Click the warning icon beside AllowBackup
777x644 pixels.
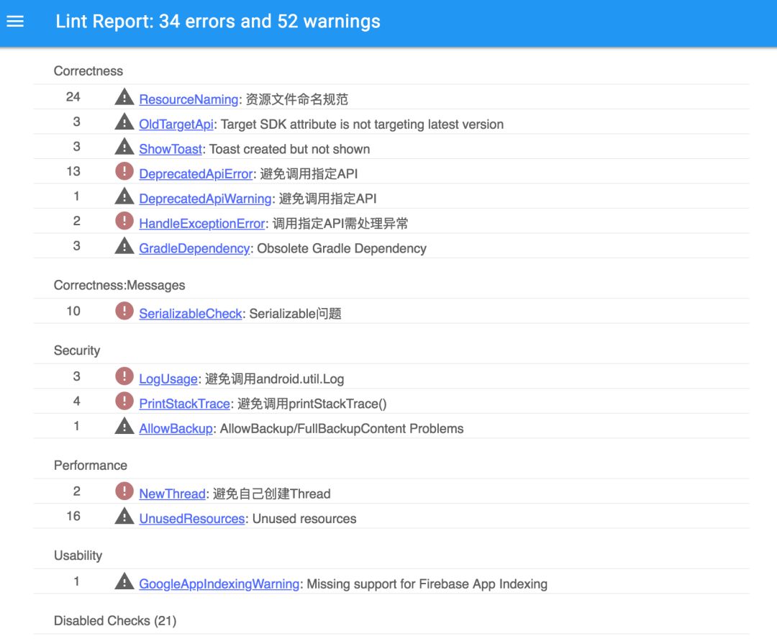[124, 428]
